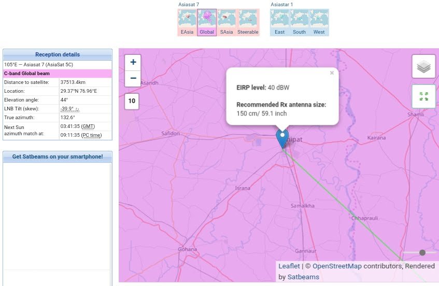Select Asiasat 7 Steerable beam thumbnail
Image resolution: width=439 pixels, height=286 pixels.
click(x=248, y=22)
